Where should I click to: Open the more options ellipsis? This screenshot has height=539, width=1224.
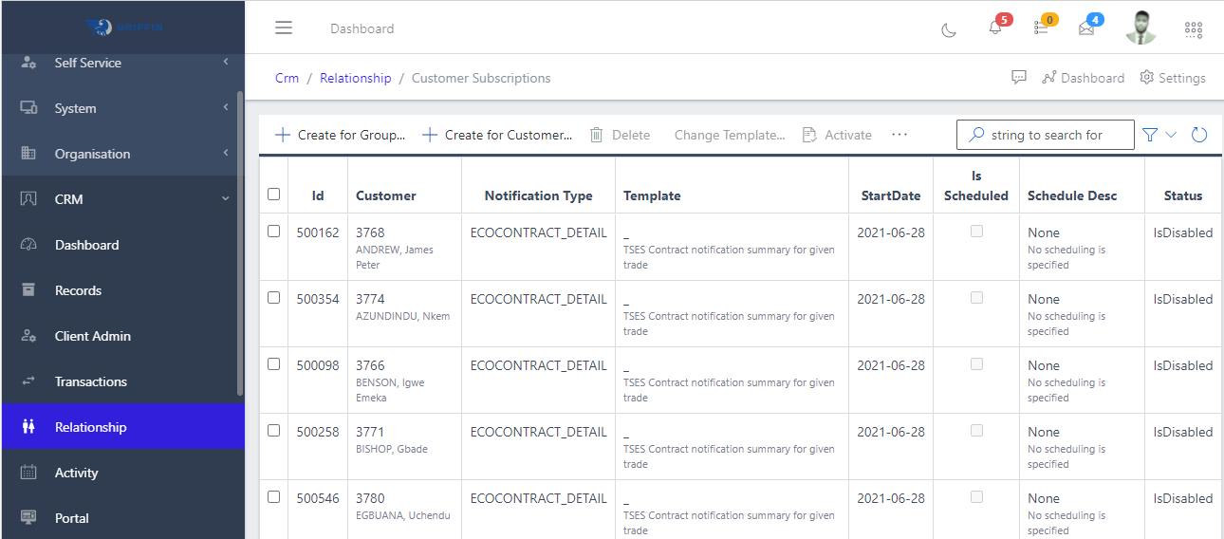(899, 135)
